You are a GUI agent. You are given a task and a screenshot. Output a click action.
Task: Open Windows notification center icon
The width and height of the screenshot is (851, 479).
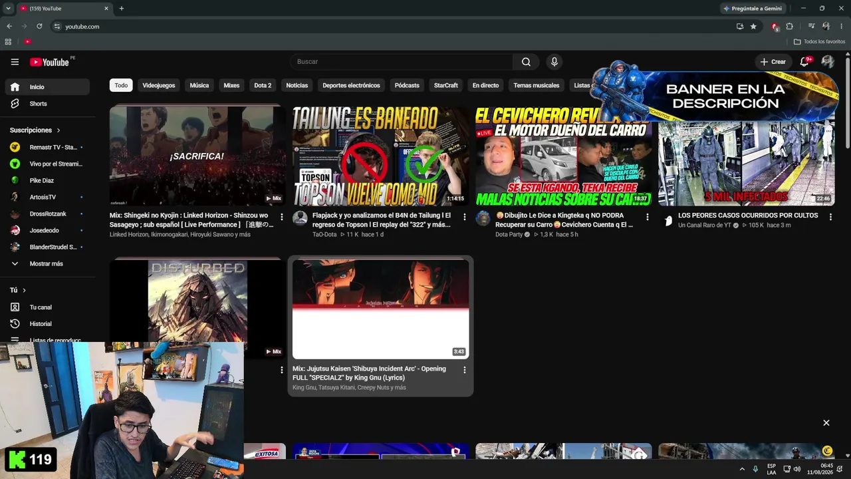pyautogui.click(x=841, y=469)
